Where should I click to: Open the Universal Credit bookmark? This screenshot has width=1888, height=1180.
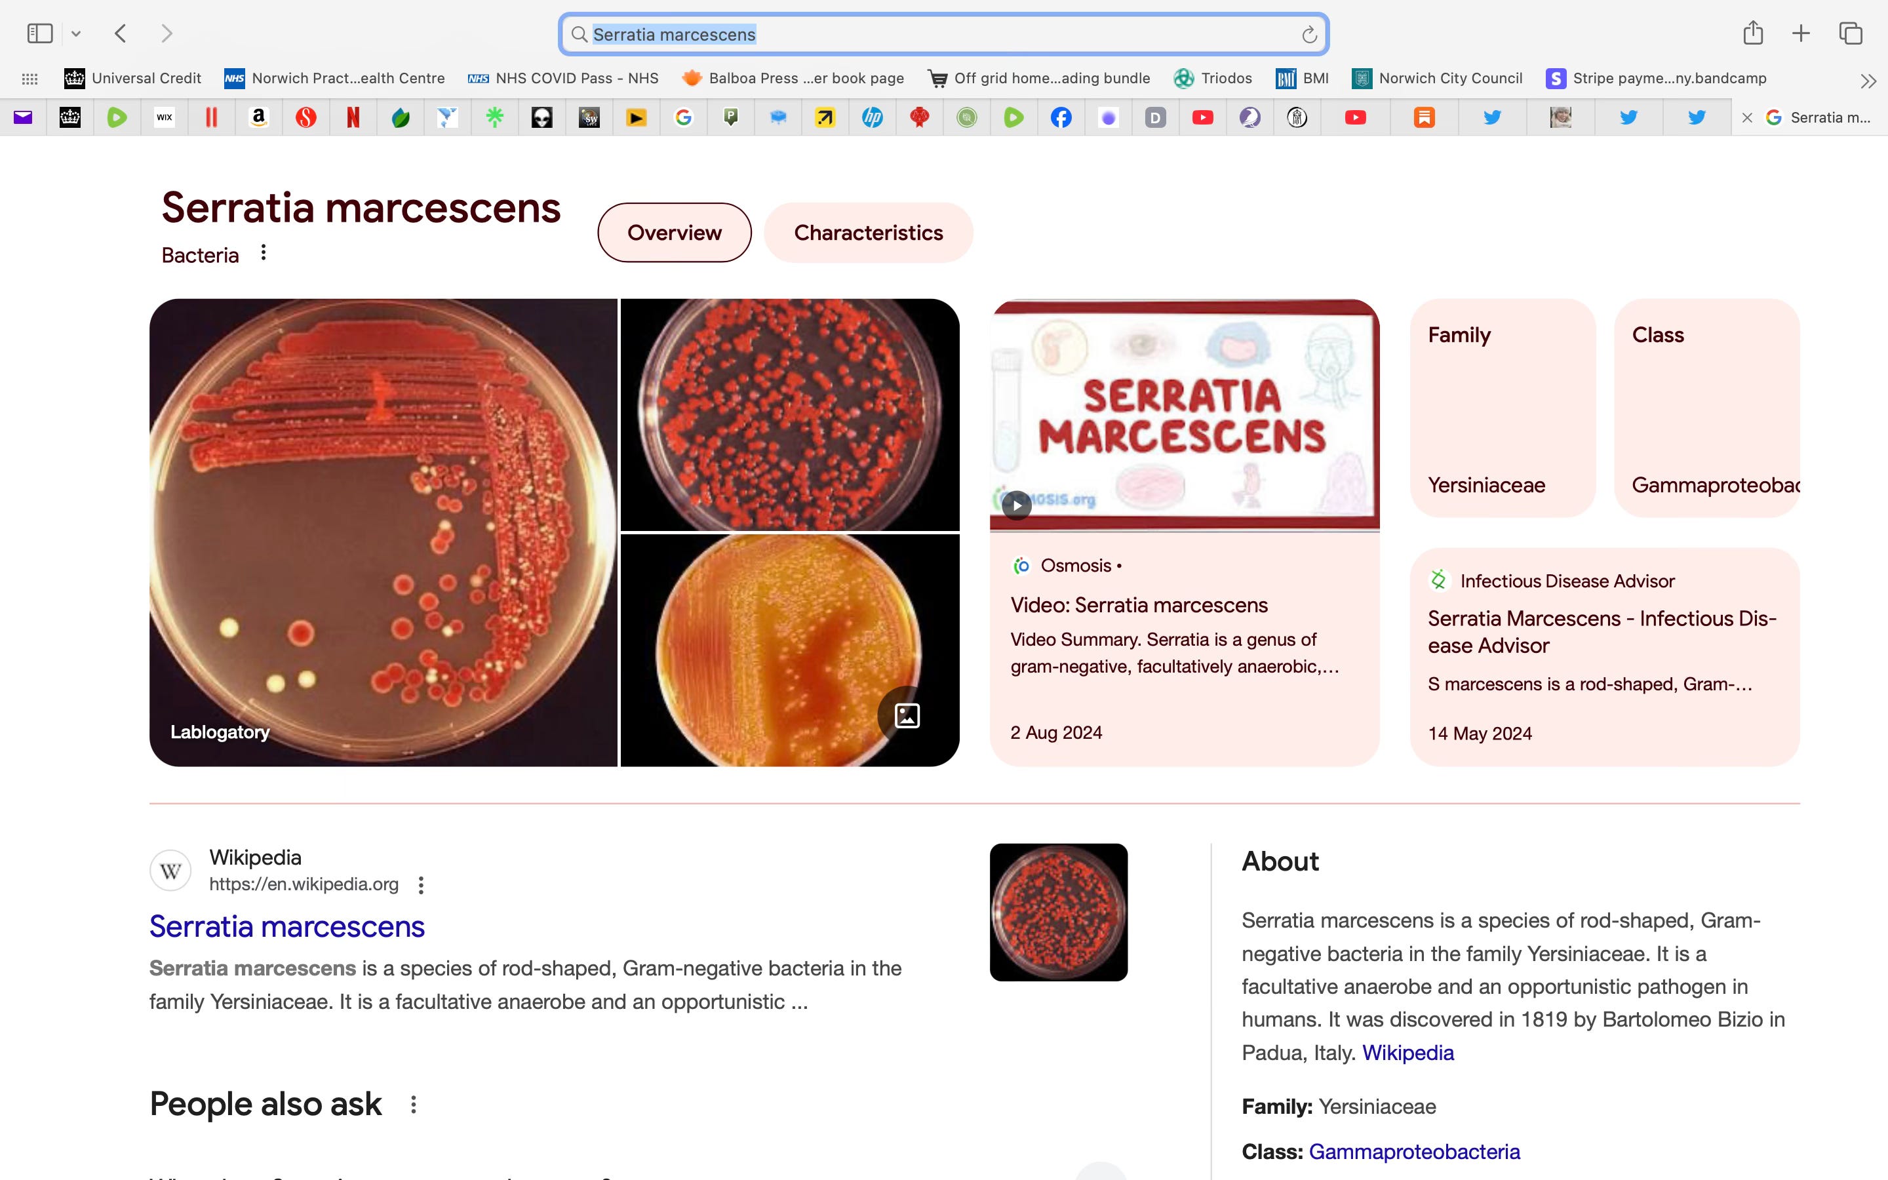[132, 78]
